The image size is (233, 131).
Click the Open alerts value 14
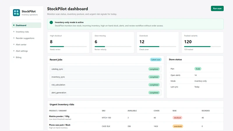[195, 75]
